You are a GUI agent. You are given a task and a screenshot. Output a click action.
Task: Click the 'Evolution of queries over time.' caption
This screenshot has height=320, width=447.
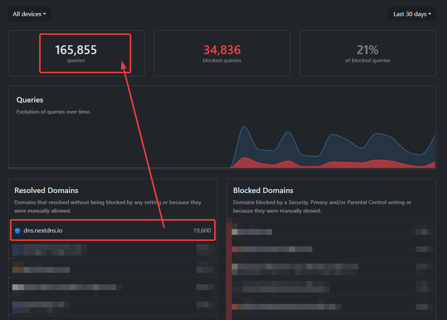coord(54,112)
